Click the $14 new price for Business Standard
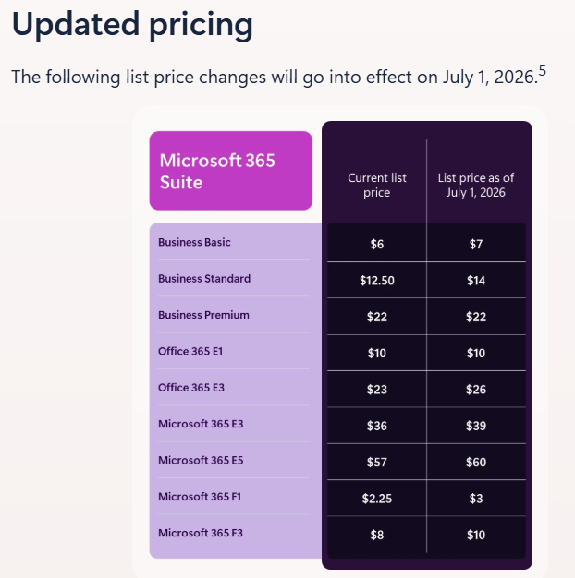 [476, 281]
